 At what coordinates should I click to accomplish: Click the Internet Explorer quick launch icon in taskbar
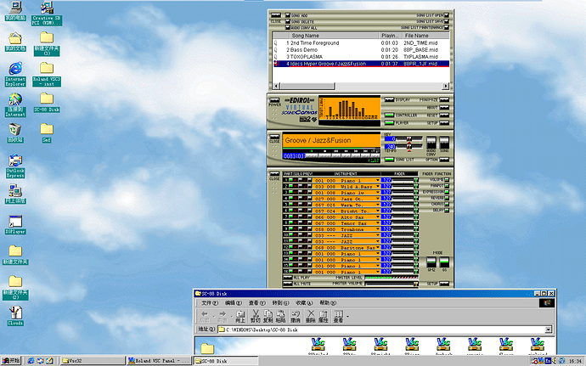point(31,361)
